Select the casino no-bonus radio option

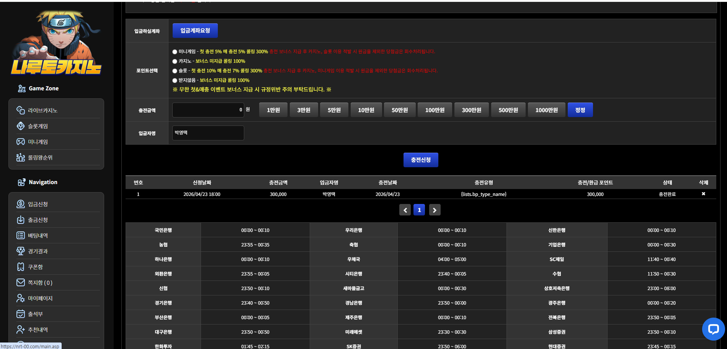point(175,61)
